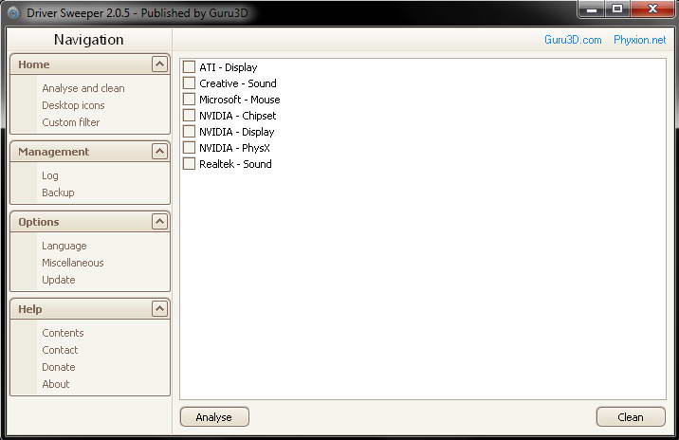Visit the Guru3D.com link
Viewport: 679px width, 440px height.
[x=573, y=40]
